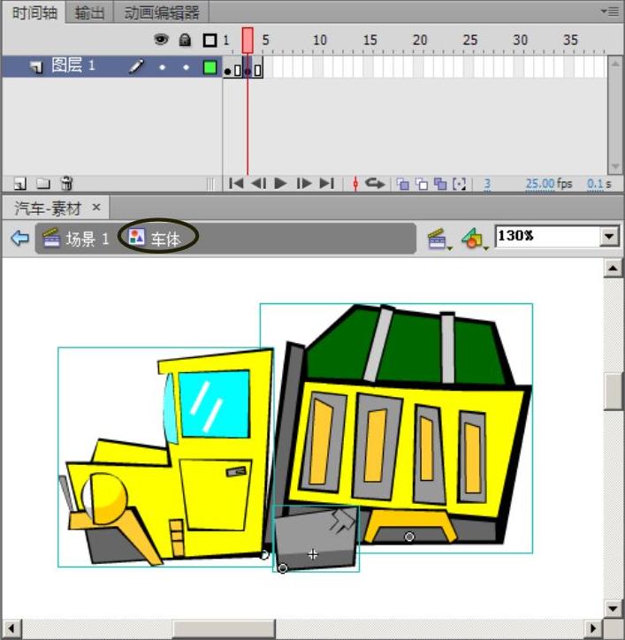Image resolution: width=625 pixels, height=640 pixels.
Task: Click frame 10 on the timeline ruler
Action: point(319,41)
